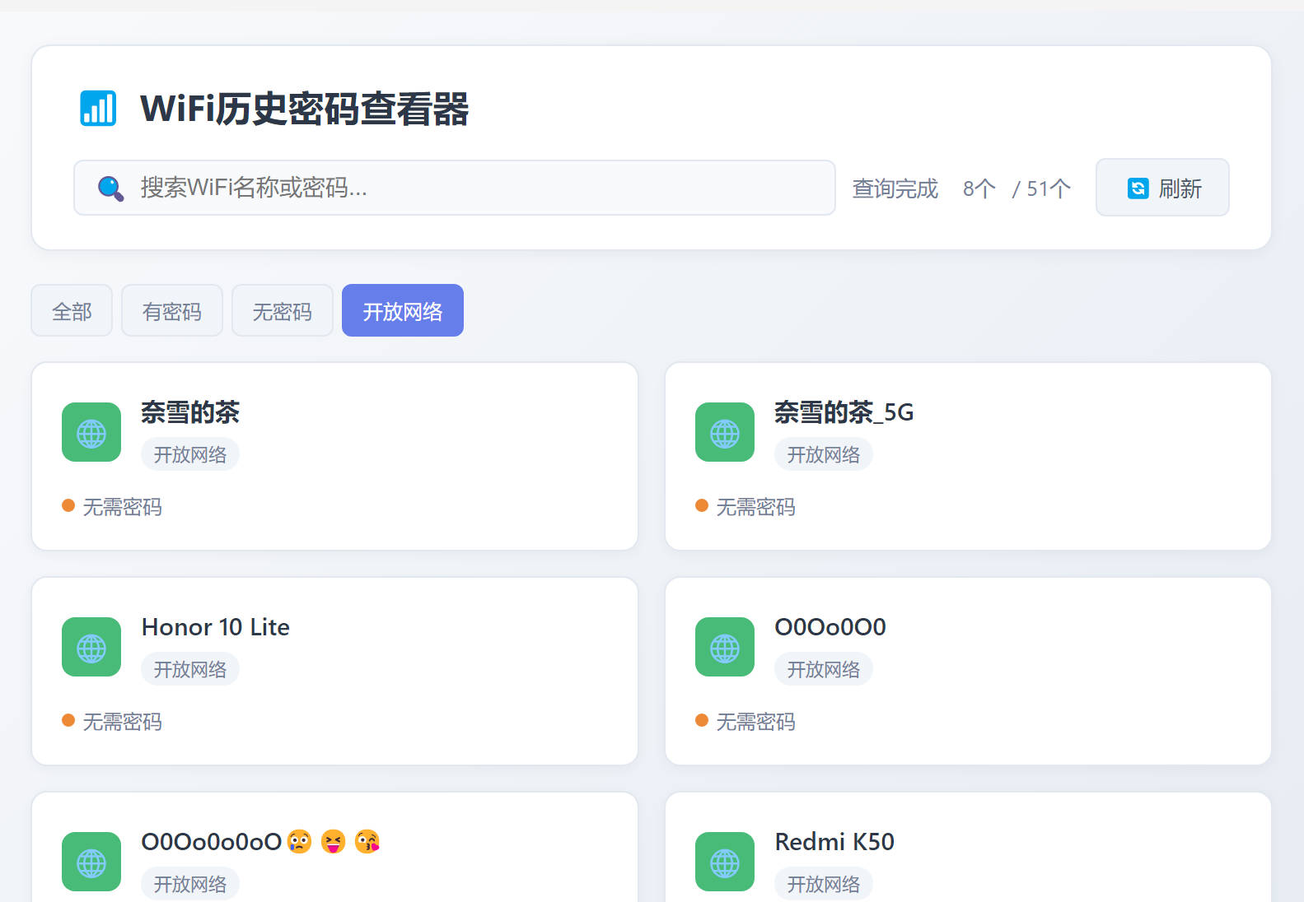Focus the 搜索WiFi名称或密码 search field
Viewport: 1304px width, 902px height.
[x=455, y=188]
